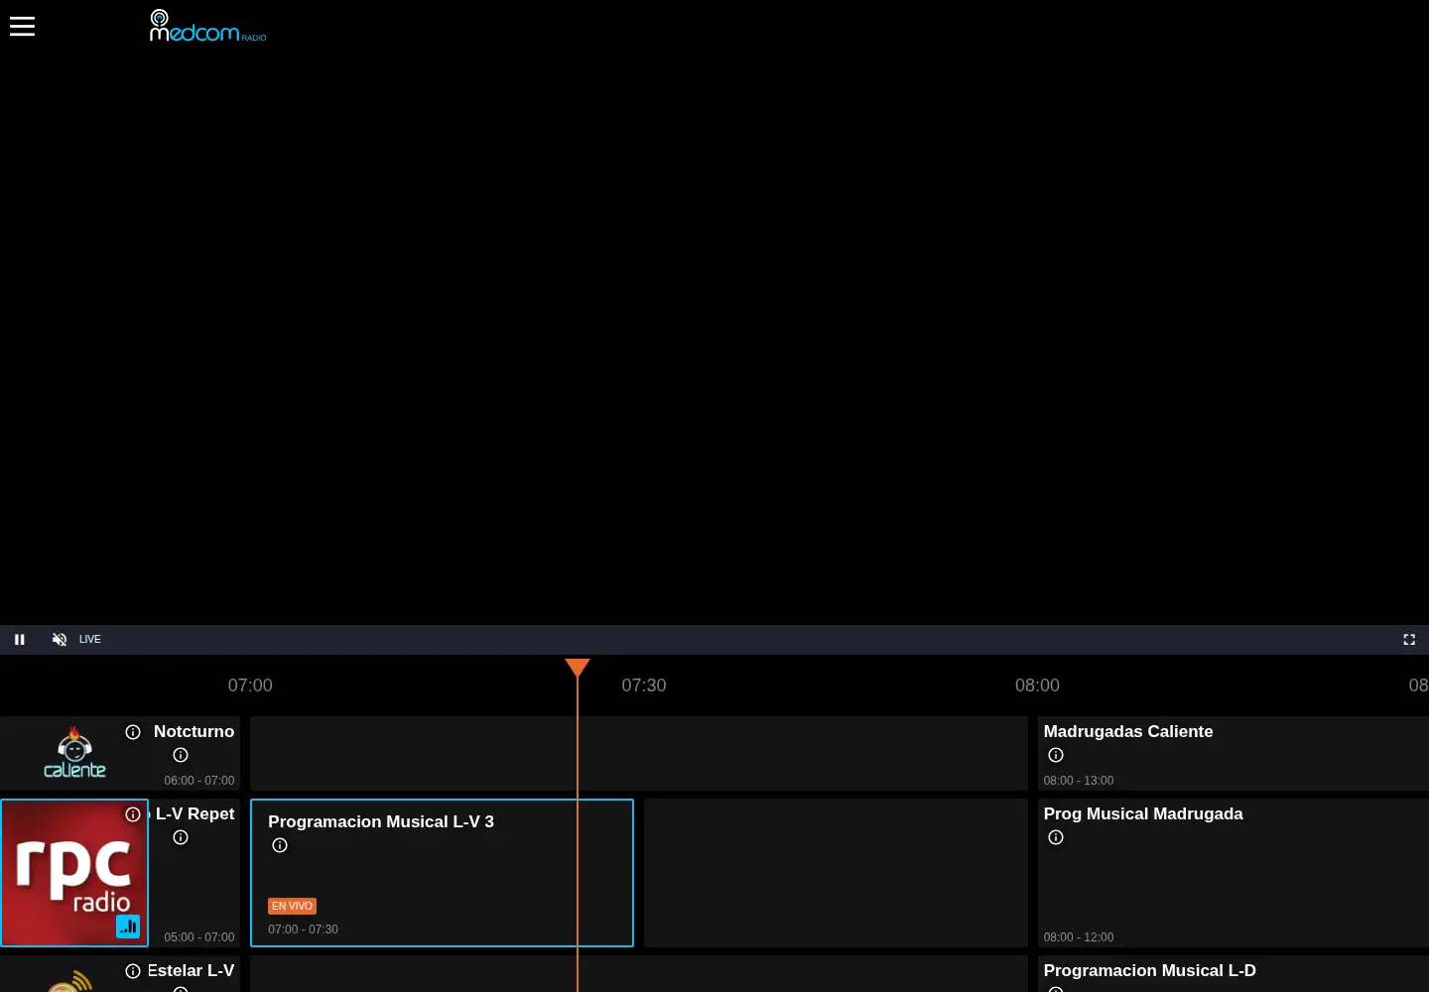Select the Madrugadas Caliente program

click(1128, 731)
